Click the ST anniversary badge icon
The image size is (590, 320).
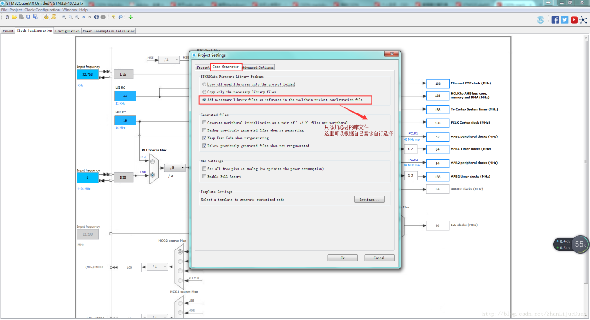coord(541,19)
